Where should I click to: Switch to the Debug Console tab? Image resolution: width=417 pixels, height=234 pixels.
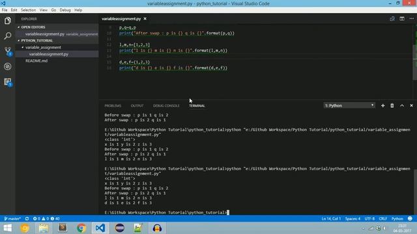[x=166, y=106]
